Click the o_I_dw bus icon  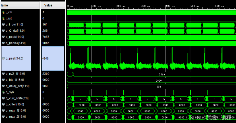(3, 25)
